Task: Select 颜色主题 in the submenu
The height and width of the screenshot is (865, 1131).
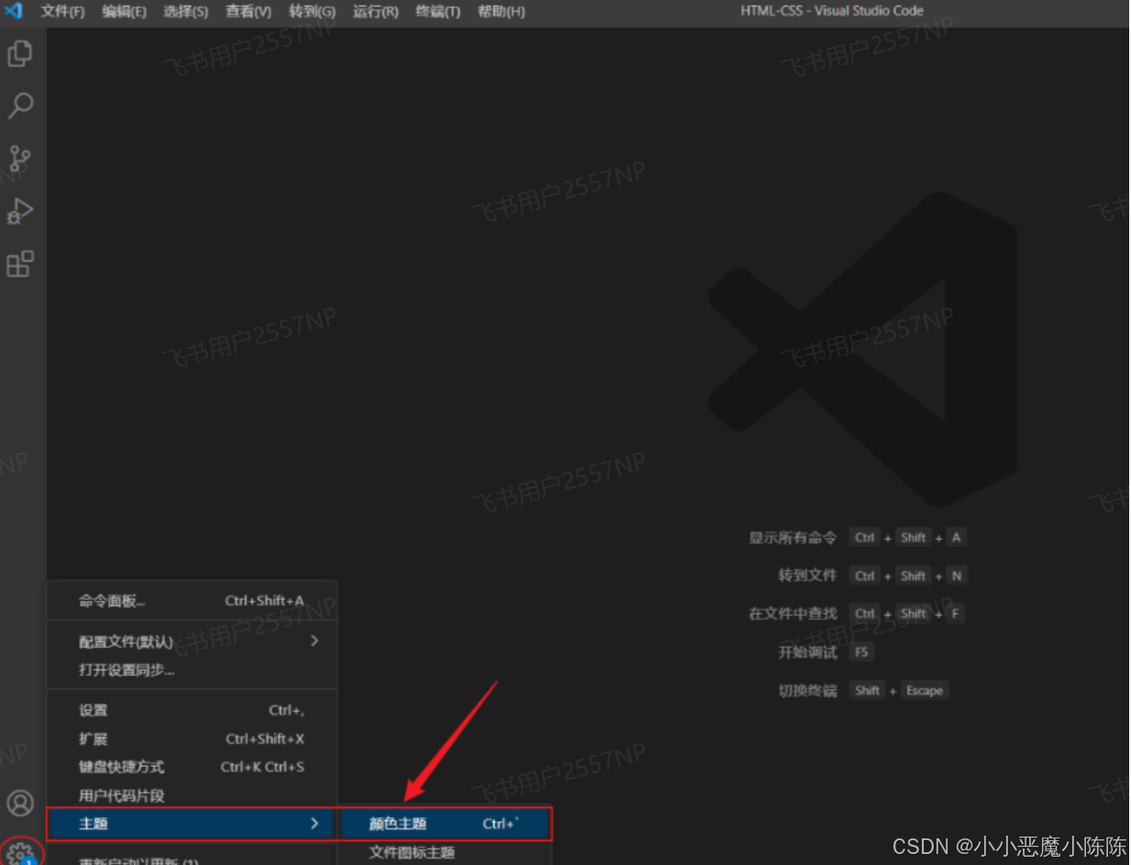Action: coord(446,824)
